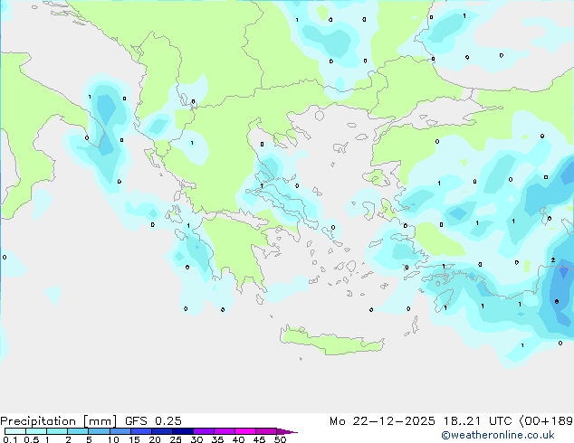Viewport: 574px width, 443px height.
Task: Click the legend swatch between 30 and 35
Action: click(x=204, y=431)
